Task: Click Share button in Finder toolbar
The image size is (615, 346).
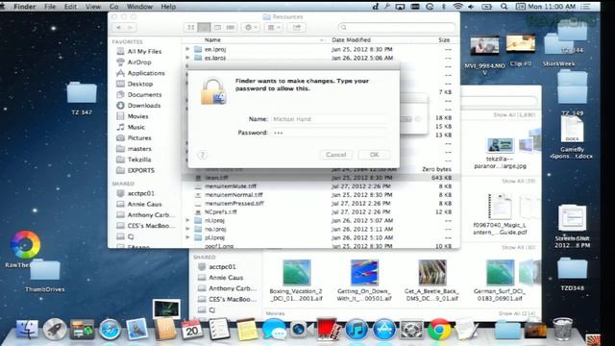Action: pyautogui.click(x=297, y=27)
